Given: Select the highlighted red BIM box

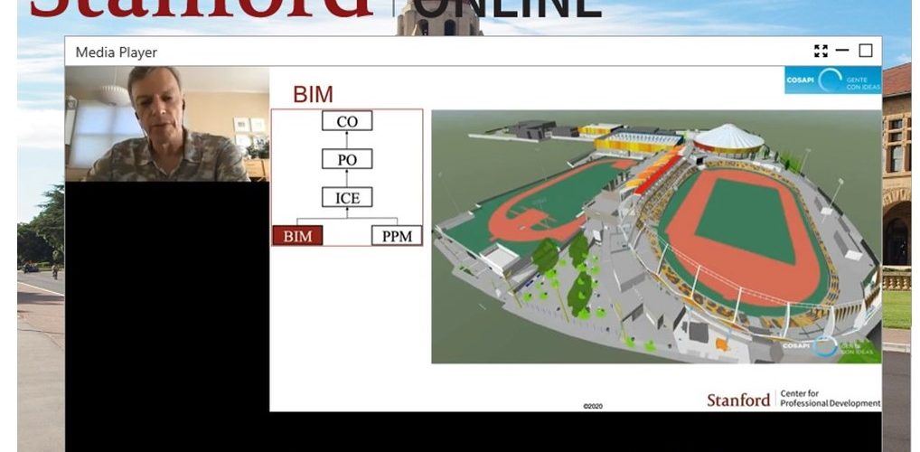Looking at the screenshot, I should pyautogui.click(x=297, y=236).
